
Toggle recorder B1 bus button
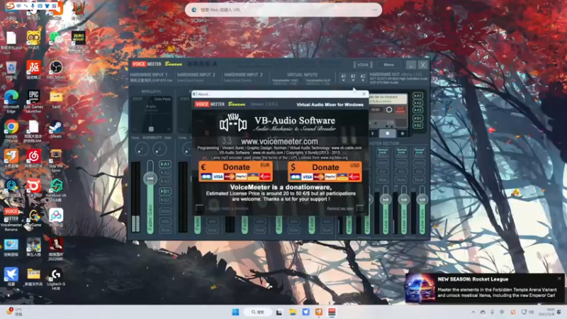click(x=417, y=118)
